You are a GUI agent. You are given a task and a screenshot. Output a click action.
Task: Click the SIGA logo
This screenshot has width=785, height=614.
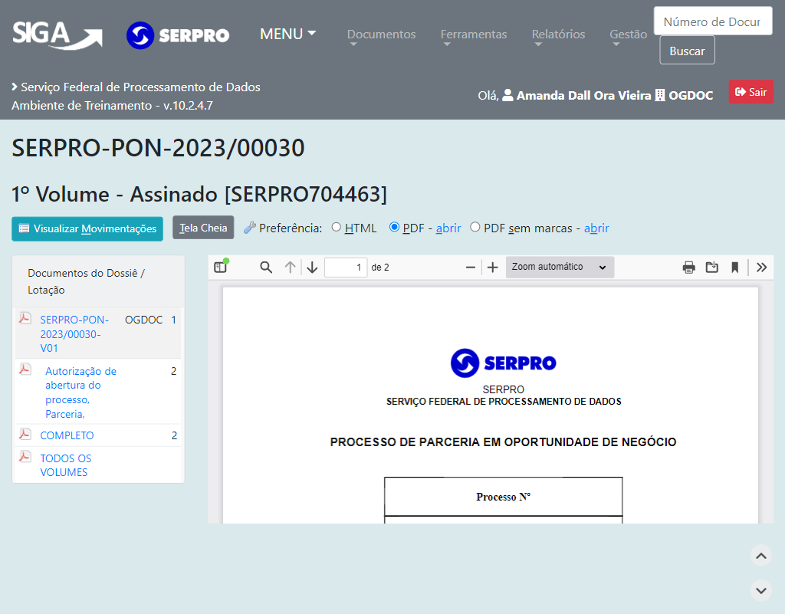57,35
